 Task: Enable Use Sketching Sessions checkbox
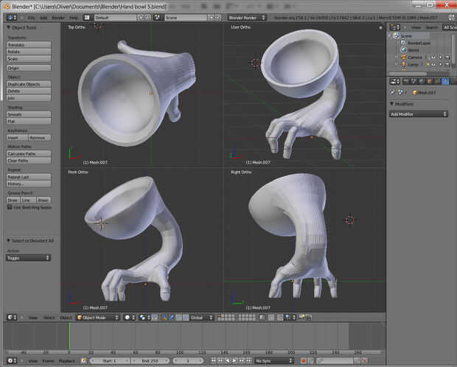pos(10,207)
